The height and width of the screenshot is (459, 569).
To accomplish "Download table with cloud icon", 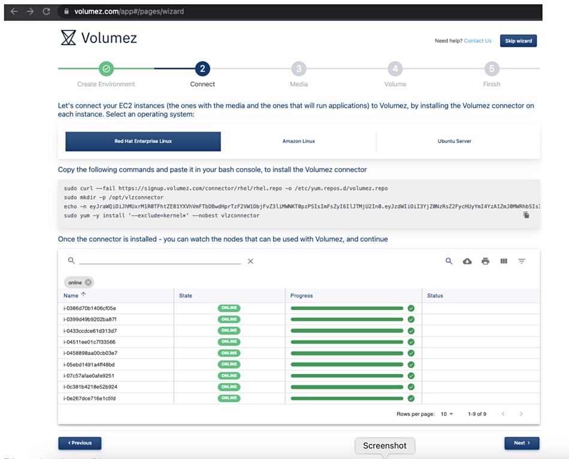I will (x=467, y=261).
